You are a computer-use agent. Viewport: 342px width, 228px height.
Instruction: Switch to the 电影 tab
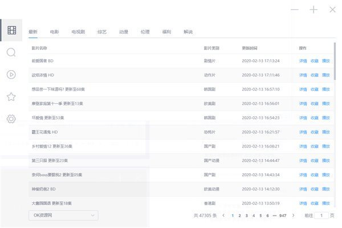pyautogui.click(x=55, y=31)
